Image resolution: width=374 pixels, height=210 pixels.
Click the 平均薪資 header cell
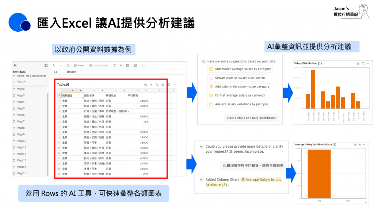tap(138, 96)
